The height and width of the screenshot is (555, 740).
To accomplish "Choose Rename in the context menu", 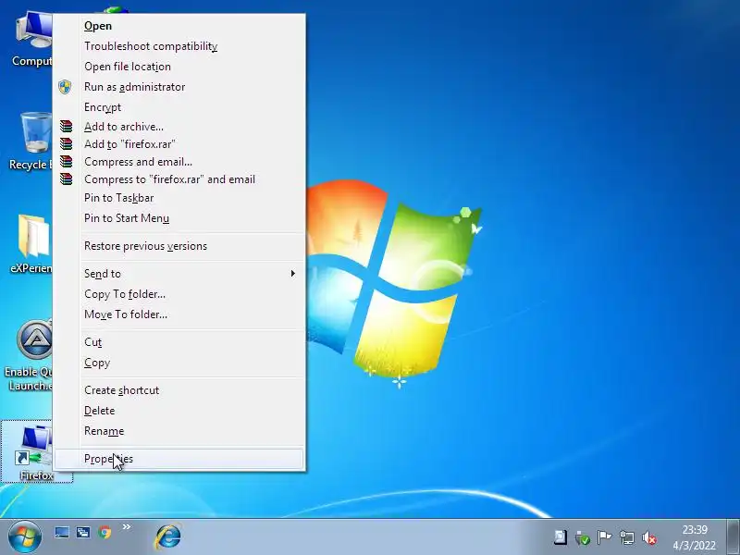I will point(179,431).
